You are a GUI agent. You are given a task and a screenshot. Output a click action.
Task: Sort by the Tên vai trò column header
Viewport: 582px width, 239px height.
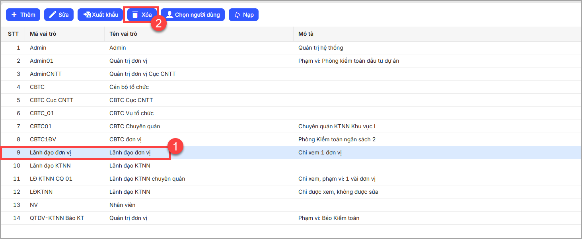123,34
